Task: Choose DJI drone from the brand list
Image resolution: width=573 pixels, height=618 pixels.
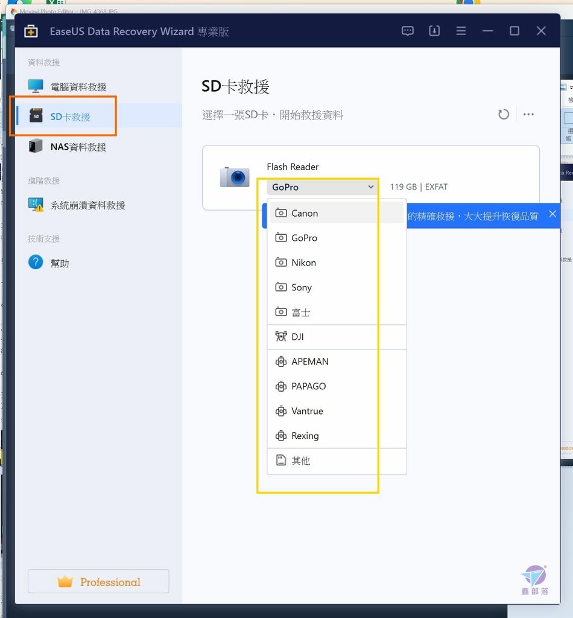Action: pos(337,337)
